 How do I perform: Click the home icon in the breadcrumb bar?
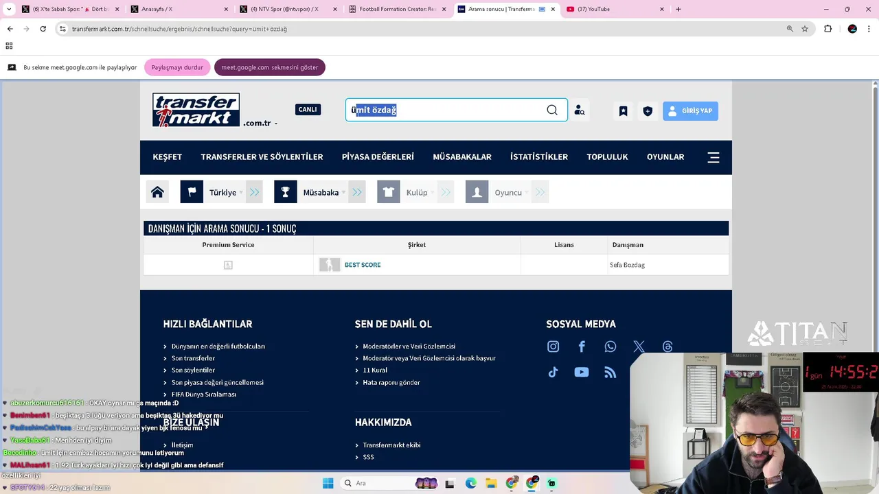157,192
